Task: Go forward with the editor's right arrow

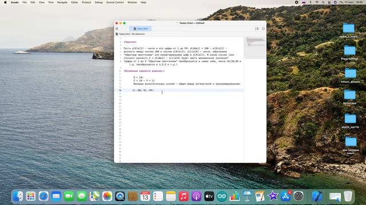Action: (126, 28)
